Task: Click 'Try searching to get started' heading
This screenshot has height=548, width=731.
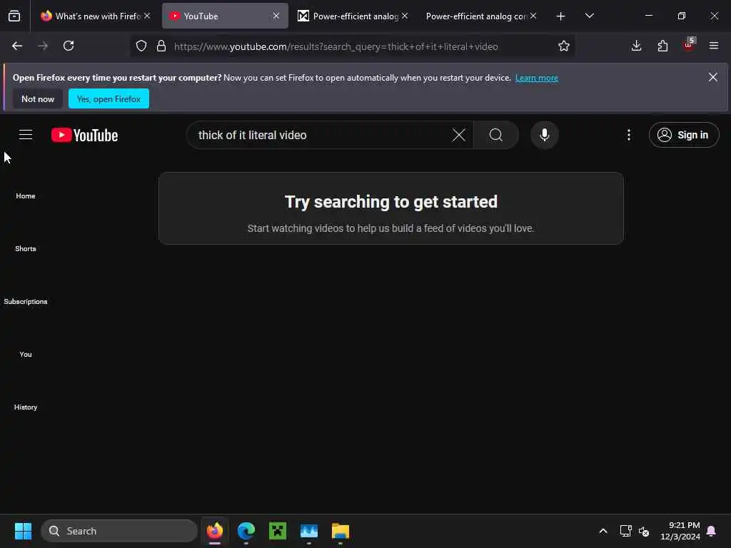Action: 391,202
